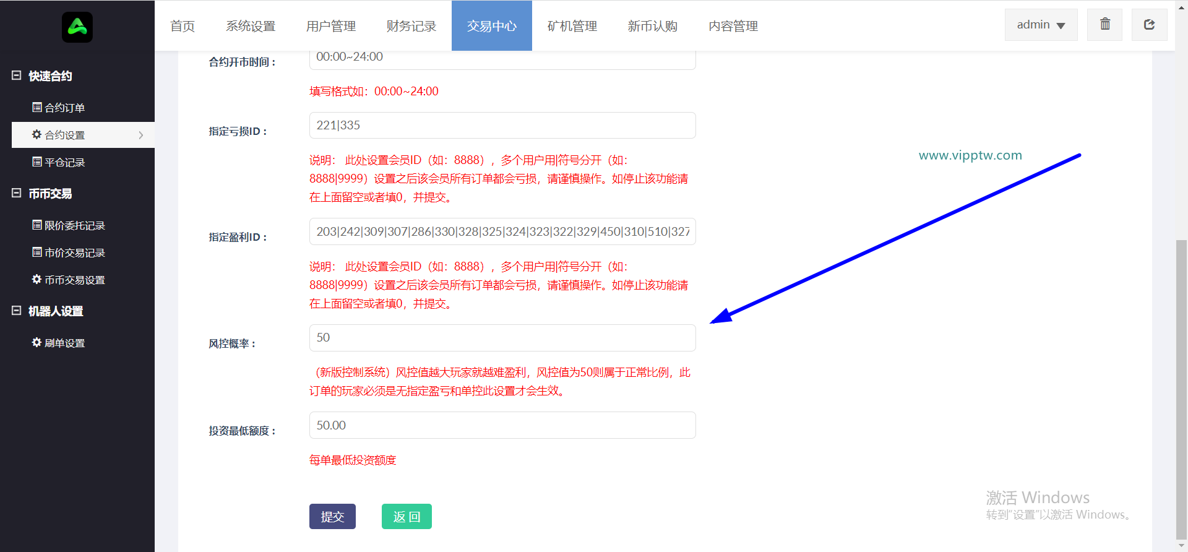The image size is (1188, 552).
Task: Click the 合约设置 gear icon
Action: 37,134
